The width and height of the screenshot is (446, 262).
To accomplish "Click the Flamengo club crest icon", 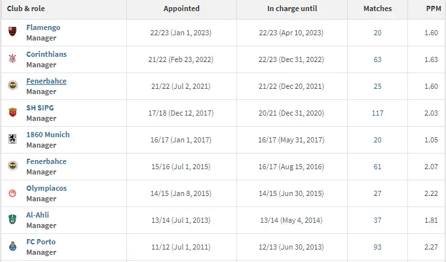I will 12,33.
